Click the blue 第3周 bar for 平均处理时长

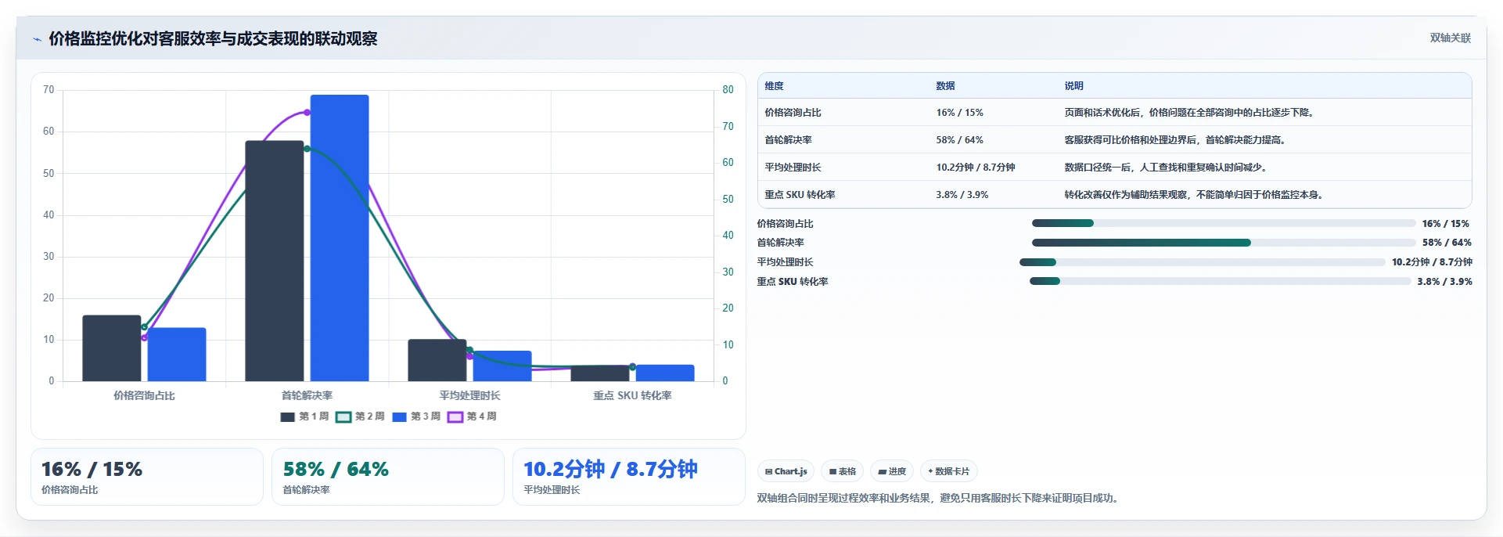click(502, 366)
